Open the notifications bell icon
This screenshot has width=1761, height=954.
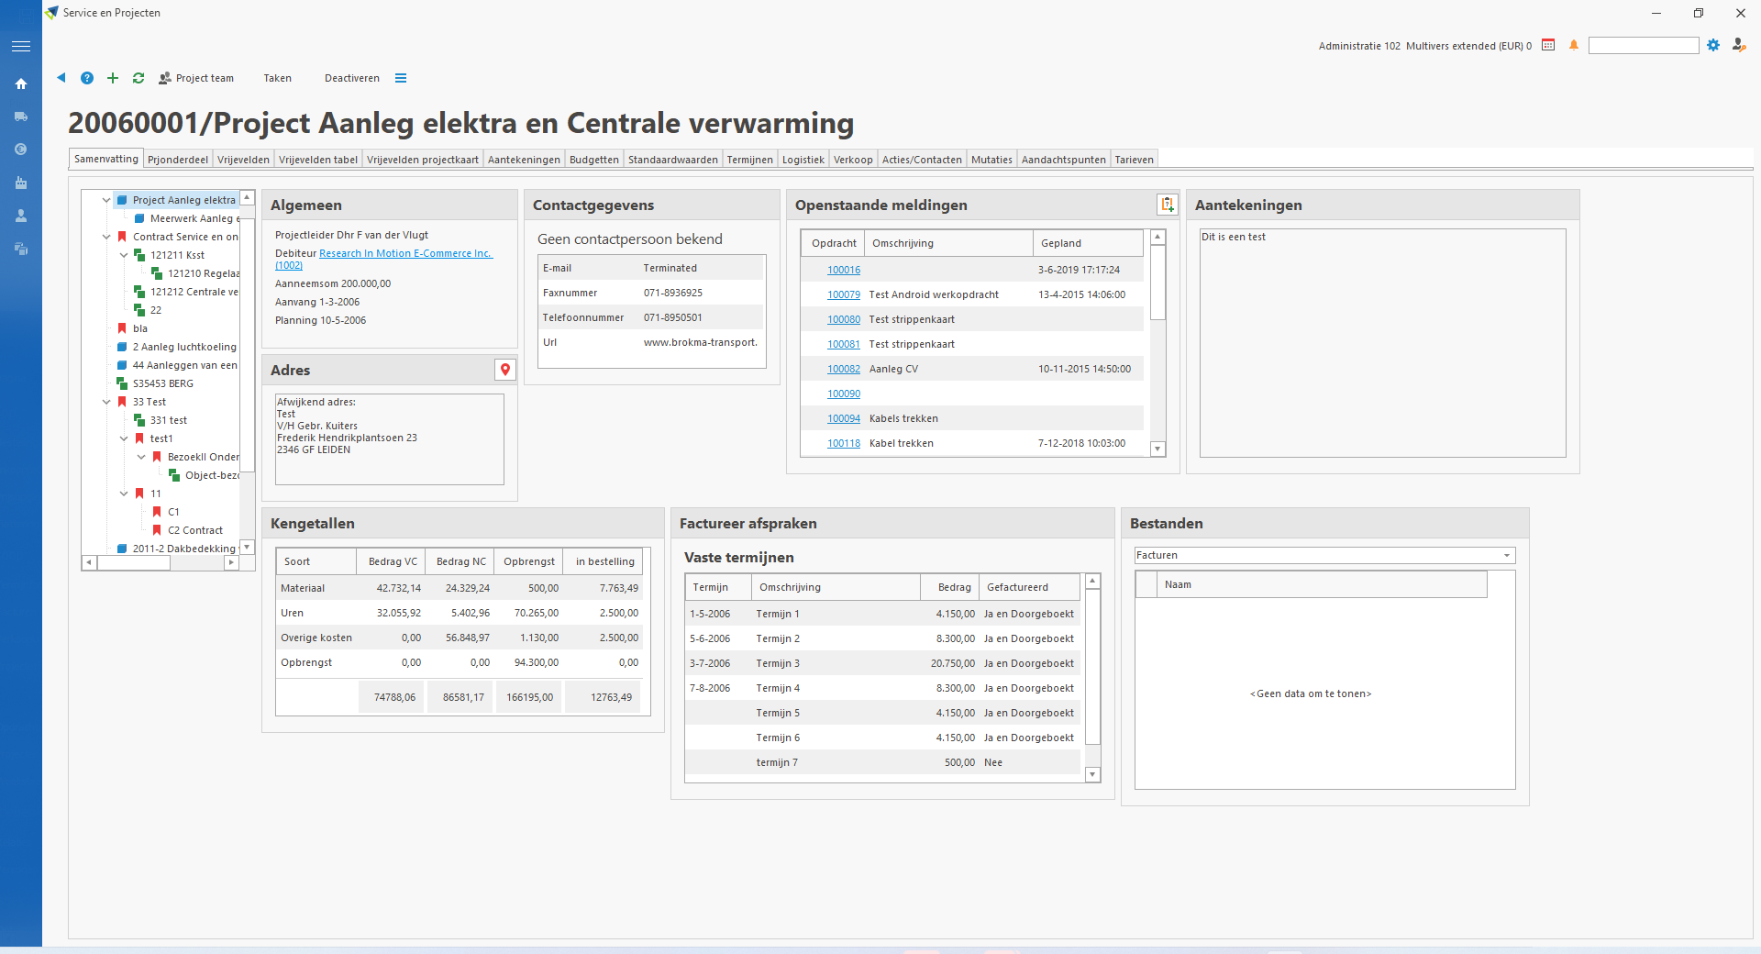click(x=1574, y=45)
